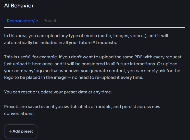Click the phrase 'just upload it here once'
This screenshot has width=190, height=140.
(x=29, y=64)
